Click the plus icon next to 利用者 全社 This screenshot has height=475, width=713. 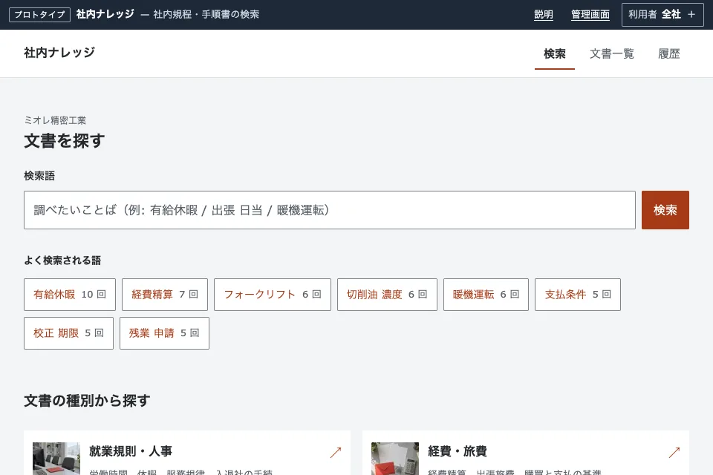(x=691, y=15)
